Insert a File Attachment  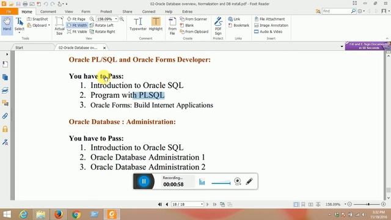269,19
